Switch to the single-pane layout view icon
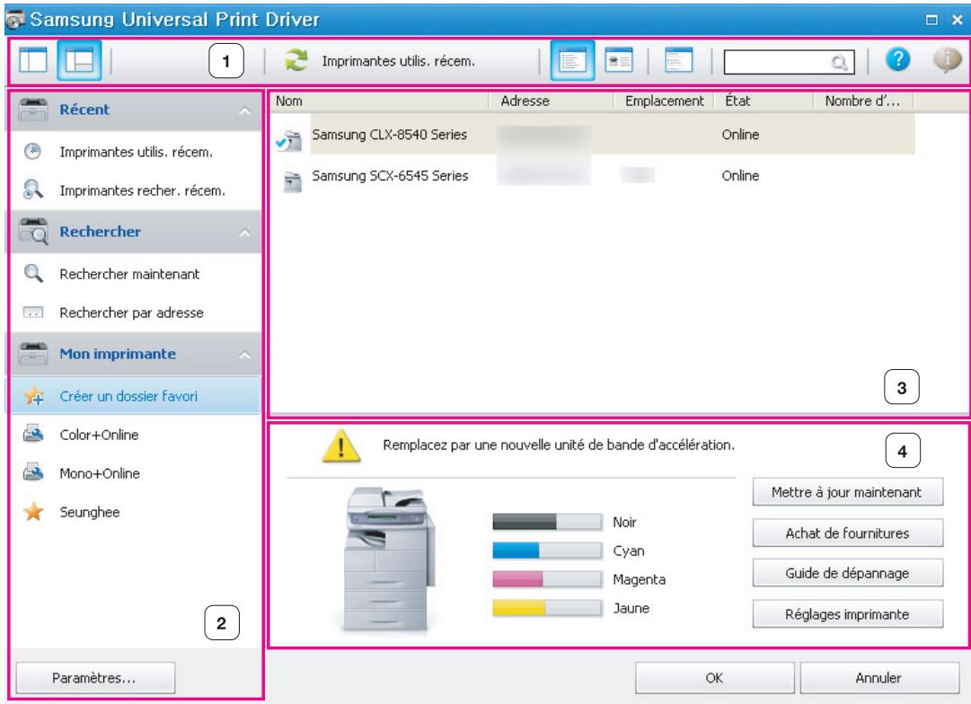This screenshot has height=704, width=971. (x=33, y=61)
